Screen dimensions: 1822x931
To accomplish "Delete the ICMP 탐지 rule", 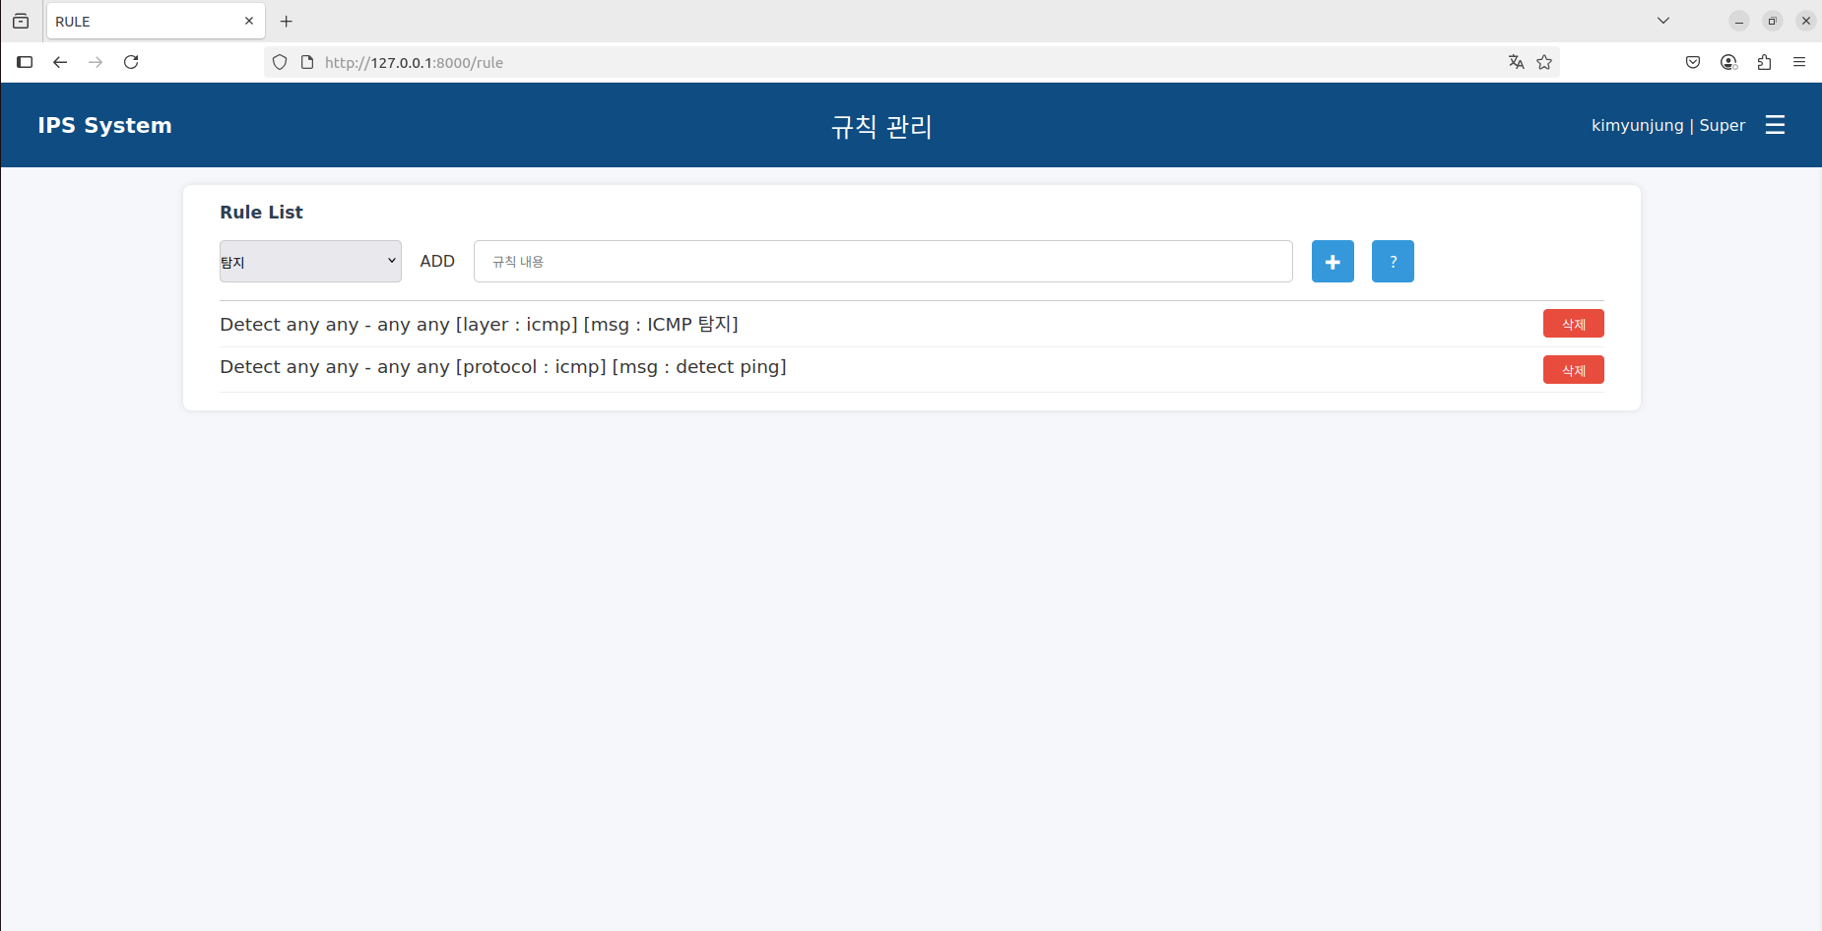I will [x=1573, y=324].
